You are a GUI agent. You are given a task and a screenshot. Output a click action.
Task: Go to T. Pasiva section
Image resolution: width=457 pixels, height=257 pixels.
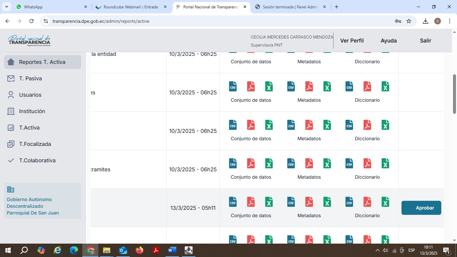coord(30,78)
